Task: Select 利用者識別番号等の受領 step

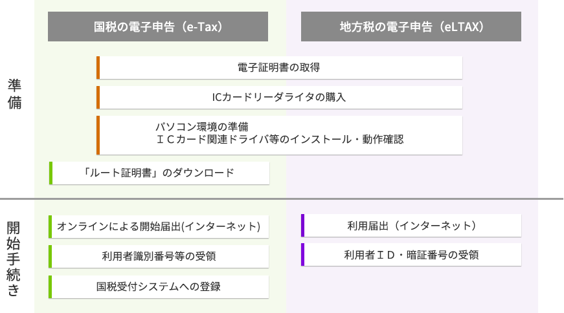Action: pos(159,257)
